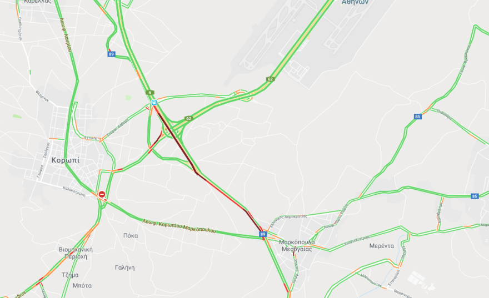Image resolution: width=489 pixels, height=298 pixels.
Task: Click the Βιομηχανική Περιοχή label
Action: coord(76,253)
